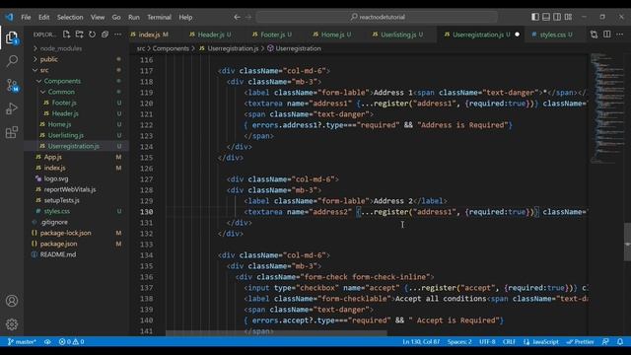The width and height of the screenshot is (631, 355).
Task: Open the Terminal menu
Action: click(x=159, y=17)
